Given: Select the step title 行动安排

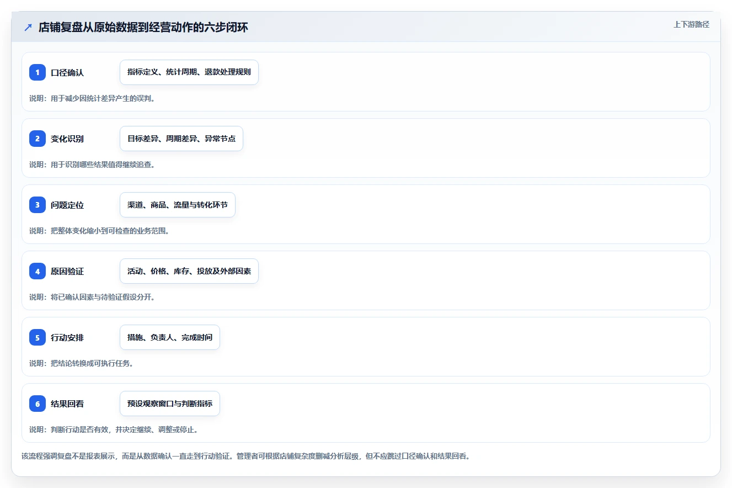Looking at the screenshot, I should pyautogui.click(x=67, y=337).
